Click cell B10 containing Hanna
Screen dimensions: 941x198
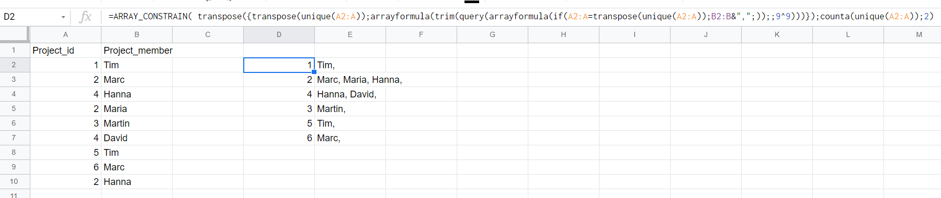click(x=137, y=182)
